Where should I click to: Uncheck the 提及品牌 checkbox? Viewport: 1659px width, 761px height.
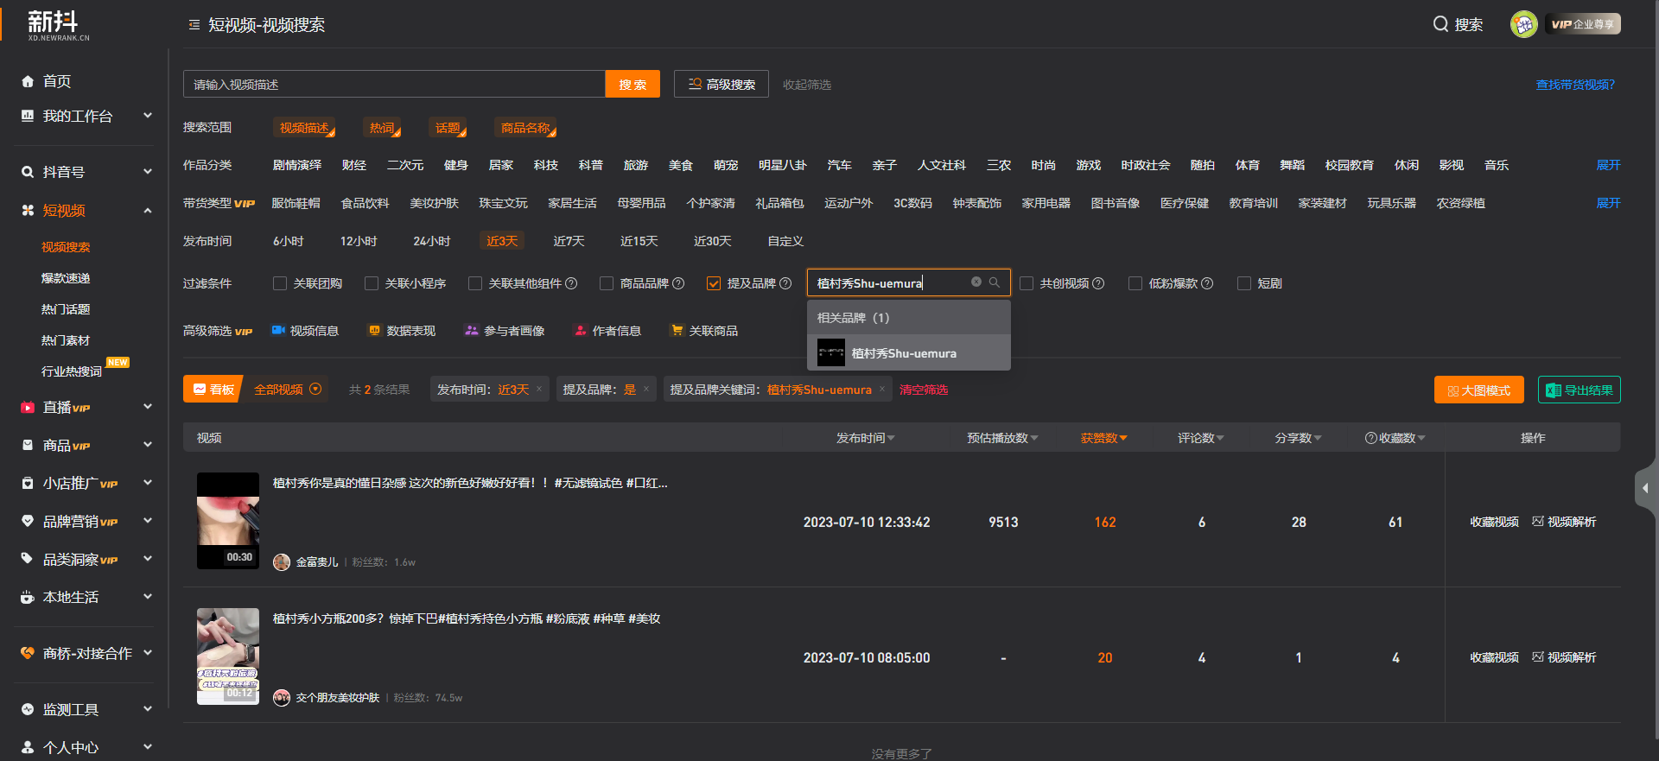[x=714, y=283]
